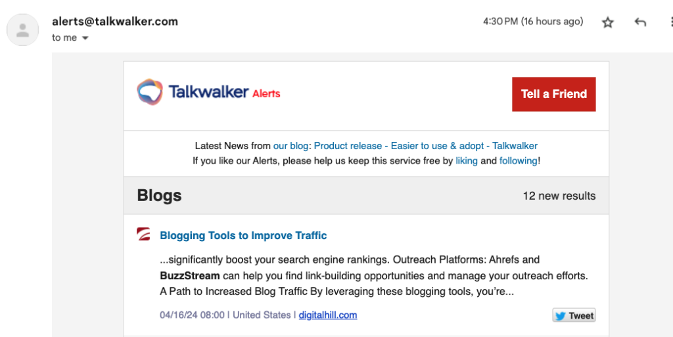Follow the "following" link
Viewport: 673px width, 337px height.
[518, 160]
